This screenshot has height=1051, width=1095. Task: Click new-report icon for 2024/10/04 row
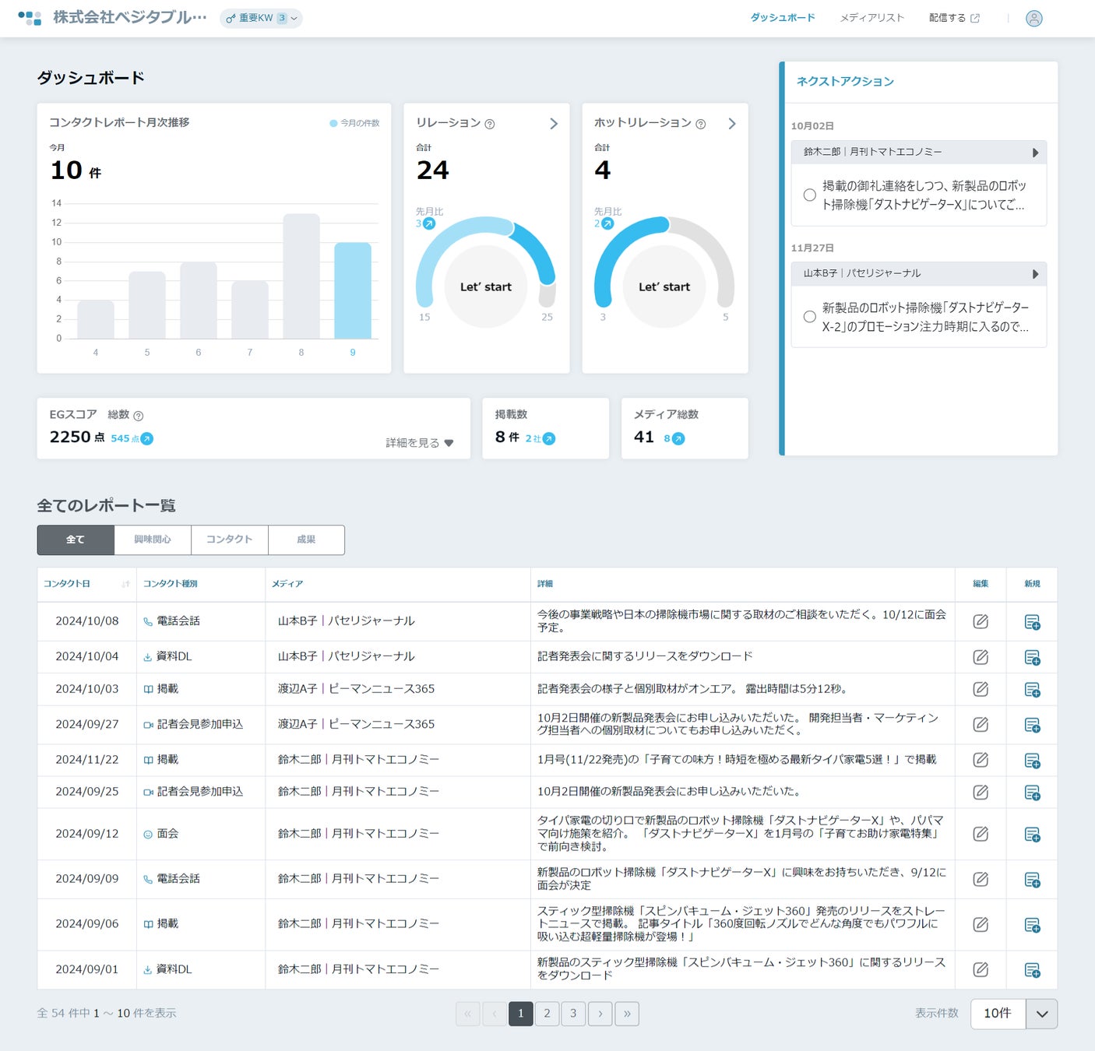tap(1033, 658)
